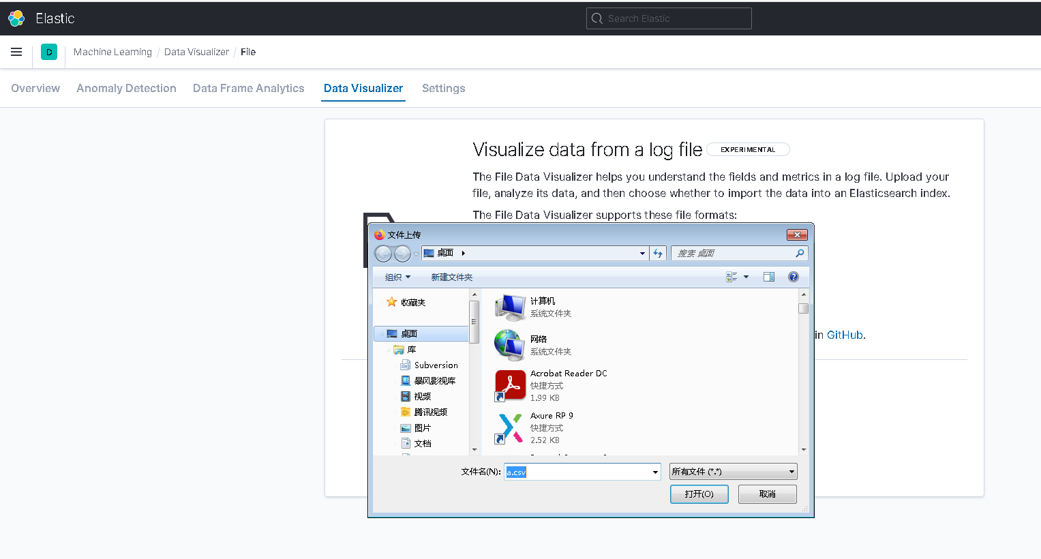Viewport: 1041px width, 559px height.
Task: Open the Data Frame Analytics tab
Action: point(249,88)
